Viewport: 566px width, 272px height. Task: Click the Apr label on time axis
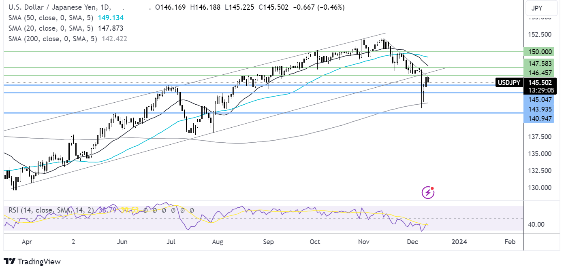[26, 242]
